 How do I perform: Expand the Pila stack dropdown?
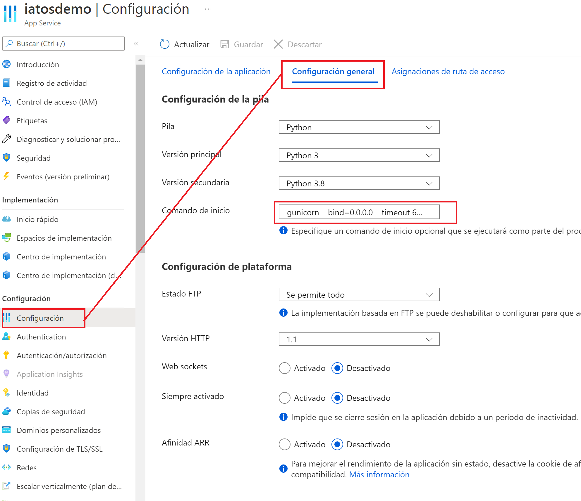point(359,127)
